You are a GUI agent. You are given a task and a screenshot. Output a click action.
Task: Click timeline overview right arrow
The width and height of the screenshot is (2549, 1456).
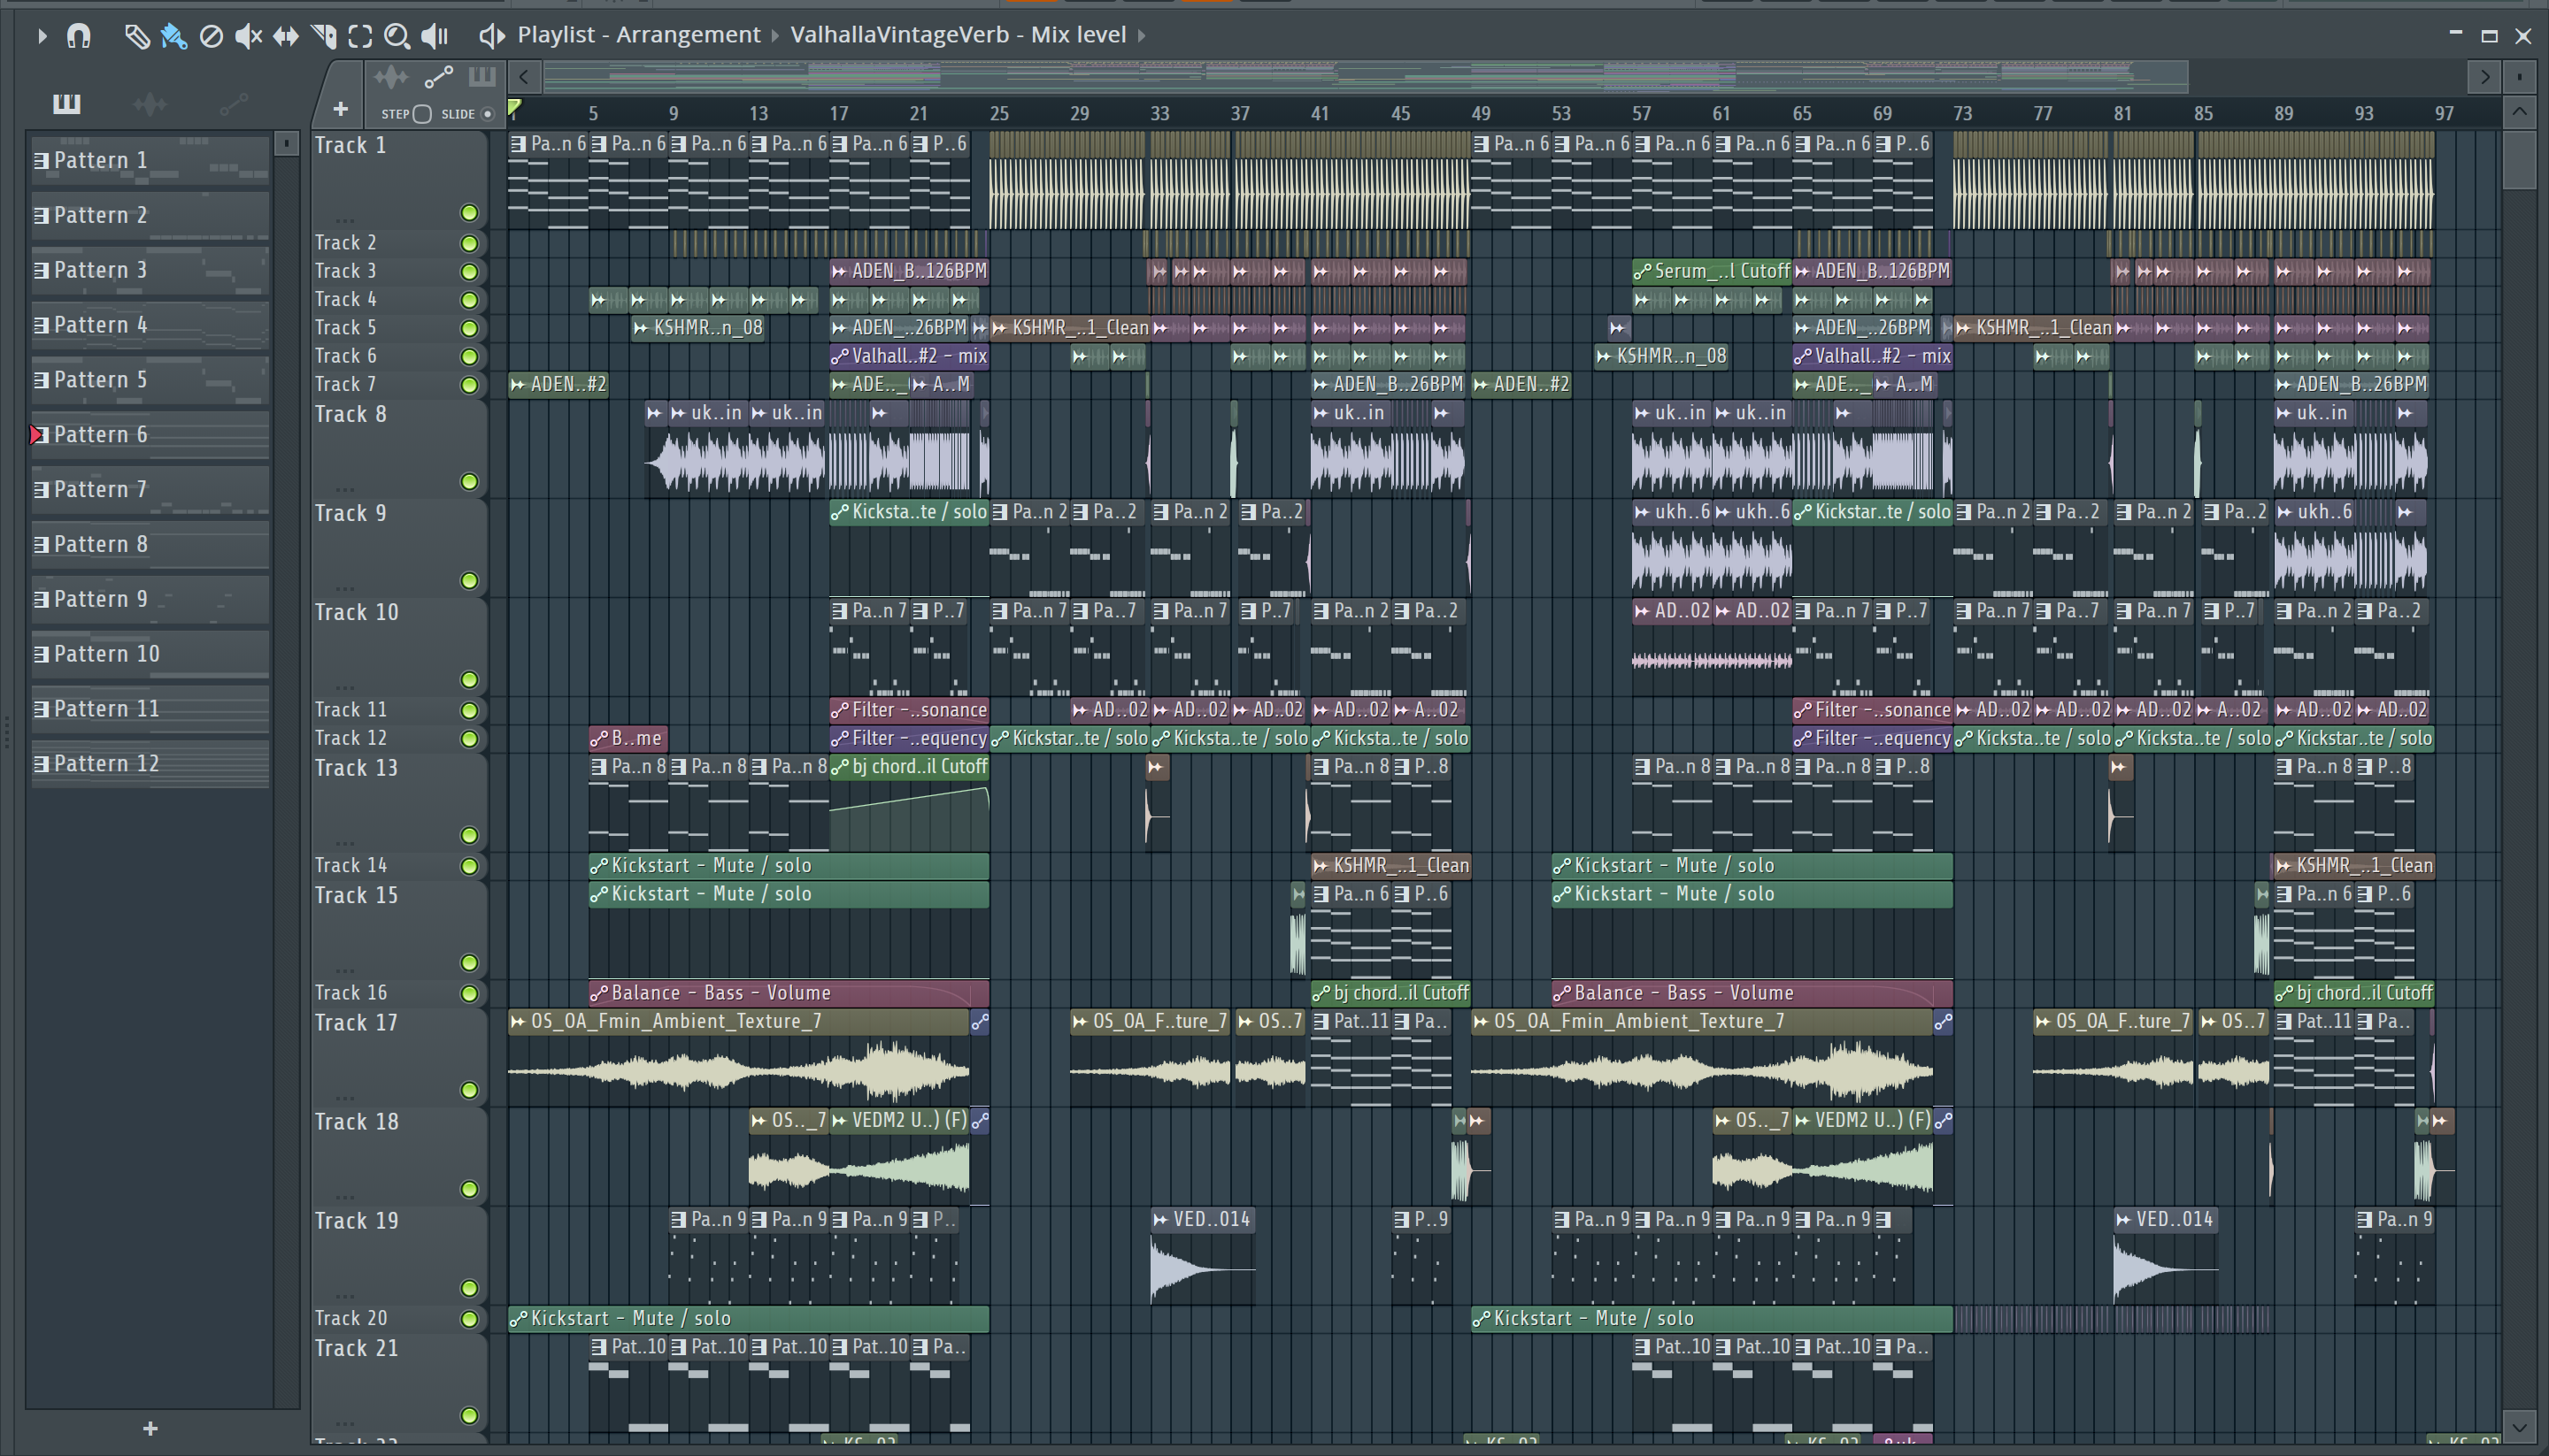point(2484,76)
